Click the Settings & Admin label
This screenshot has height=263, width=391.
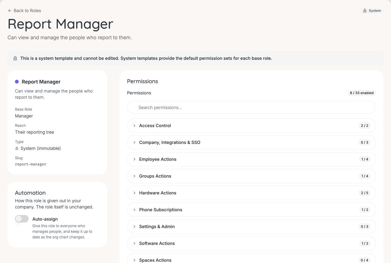[157, 227]
